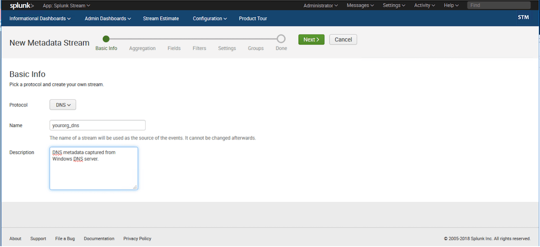540x247 pixels.
Task: Open the Privacy Policy link
Action: (x=137, y=239)
